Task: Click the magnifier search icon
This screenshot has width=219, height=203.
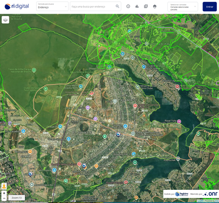Action: 117,6
